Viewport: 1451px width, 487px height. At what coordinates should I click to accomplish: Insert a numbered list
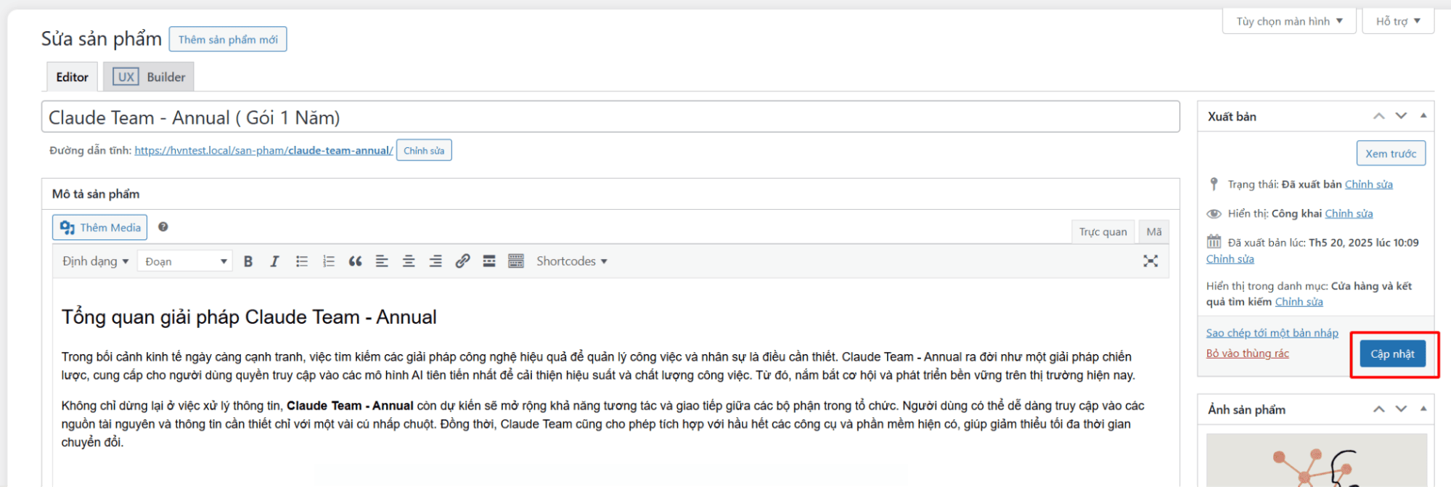coord(329,261)
